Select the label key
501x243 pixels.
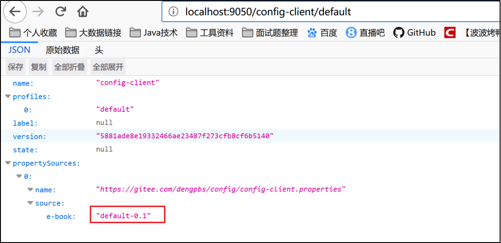(25, 123)
